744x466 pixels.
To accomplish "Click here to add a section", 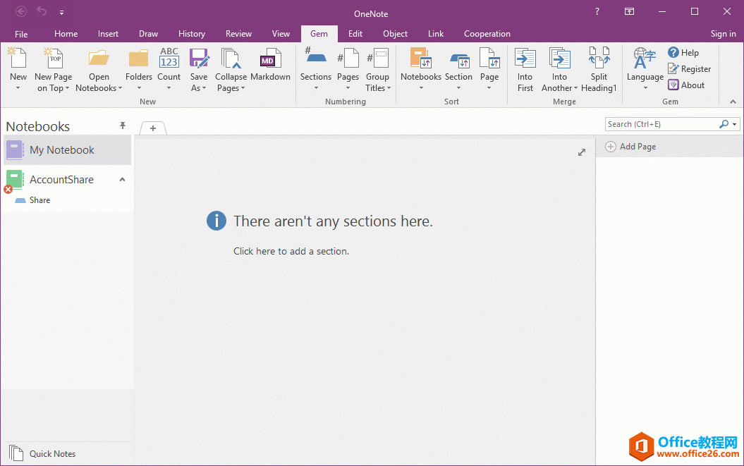I will [x=291, y=251].
